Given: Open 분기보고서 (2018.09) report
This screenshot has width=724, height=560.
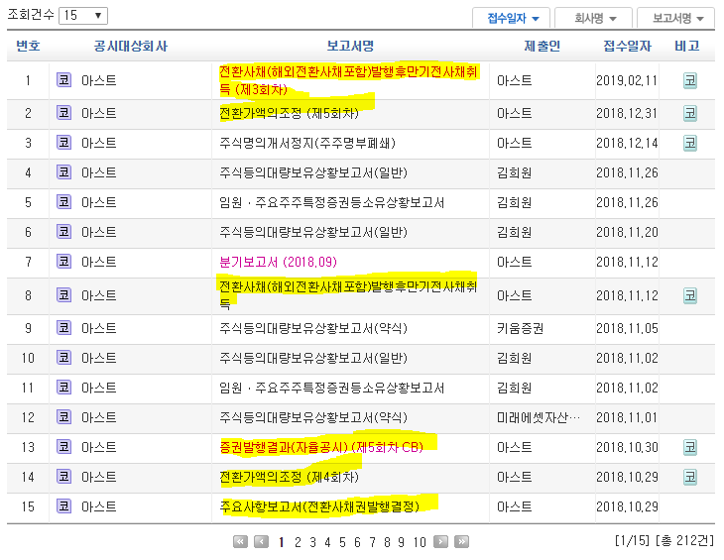Looking at the screenshot, I should pos(278,262).
